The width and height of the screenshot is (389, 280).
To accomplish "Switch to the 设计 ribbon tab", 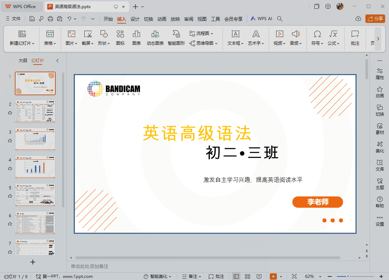I will tap(135, 19).
